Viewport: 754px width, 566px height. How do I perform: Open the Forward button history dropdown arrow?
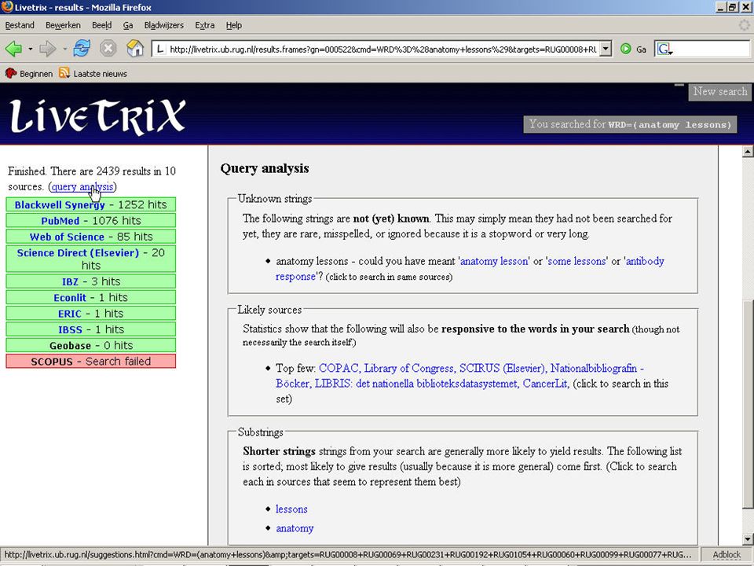click(x=64, y=49)
